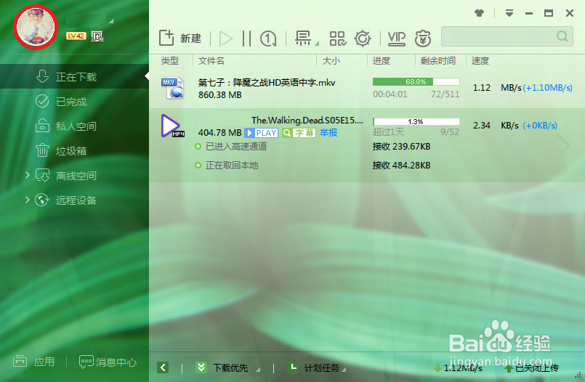Click the +0KB/s acceleration speed link

539,126
